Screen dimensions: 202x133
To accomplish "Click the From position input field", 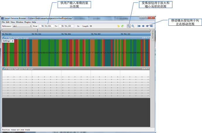I will 46,26.
